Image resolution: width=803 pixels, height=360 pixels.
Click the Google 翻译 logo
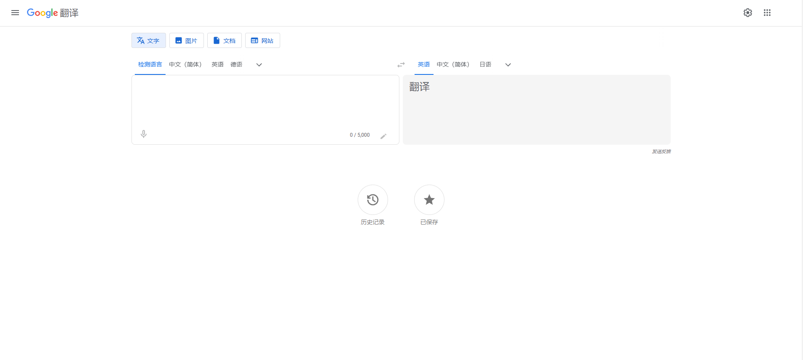[x=53, y=13]
